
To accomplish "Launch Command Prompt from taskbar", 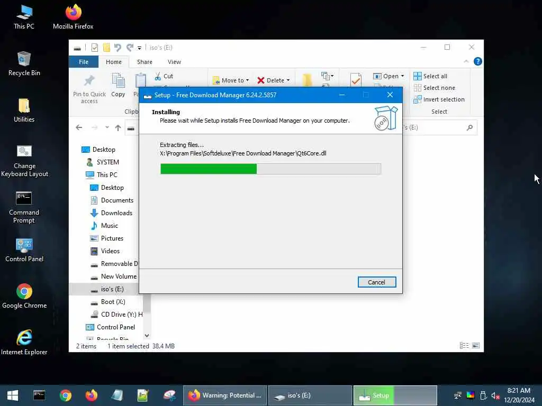I will pyautogui.click(x=39, y=395).
